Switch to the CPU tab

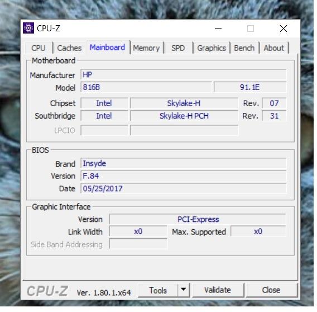39,48
